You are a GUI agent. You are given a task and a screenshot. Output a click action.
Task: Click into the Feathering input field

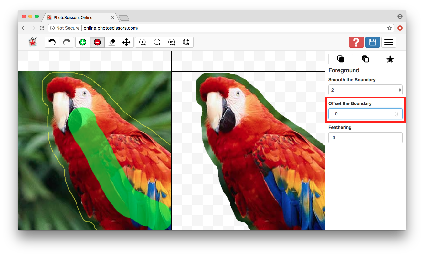365,138
